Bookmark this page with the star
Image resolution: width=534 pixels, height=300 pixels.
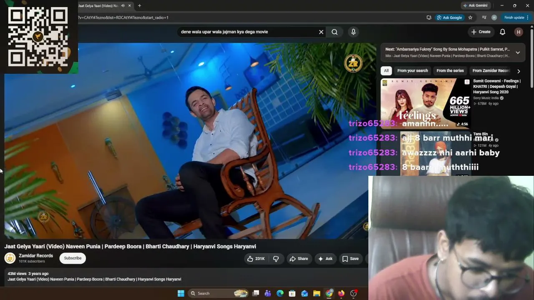tap(470, 17)
